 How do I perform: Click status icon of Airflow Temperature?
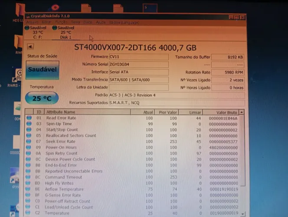28,189
